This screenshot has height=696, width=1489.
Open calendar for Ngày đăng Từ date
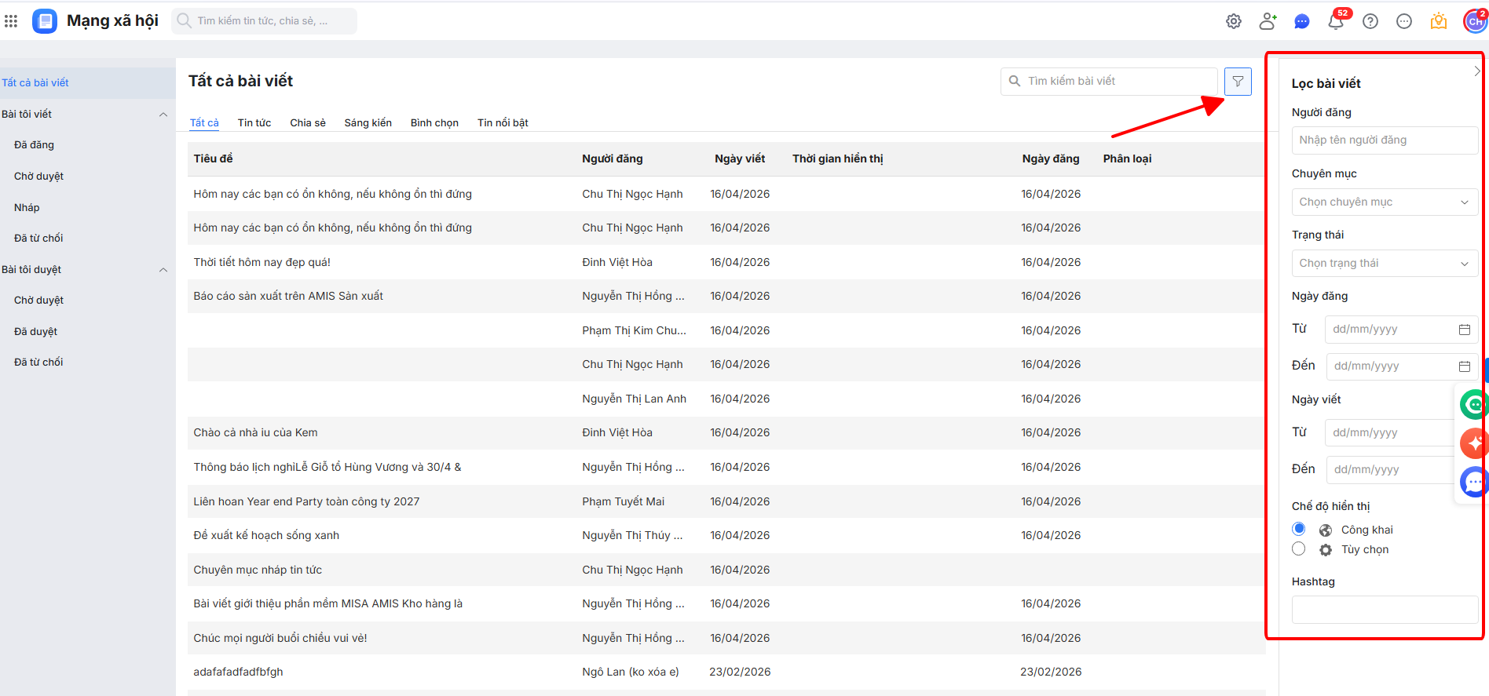1465,330
